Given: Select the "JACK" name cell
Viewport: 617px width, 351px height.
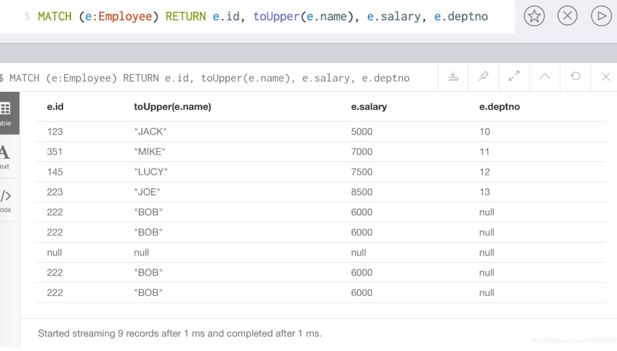Looking at the screenshot, I should pyautogui.click(x=150, y=132).
